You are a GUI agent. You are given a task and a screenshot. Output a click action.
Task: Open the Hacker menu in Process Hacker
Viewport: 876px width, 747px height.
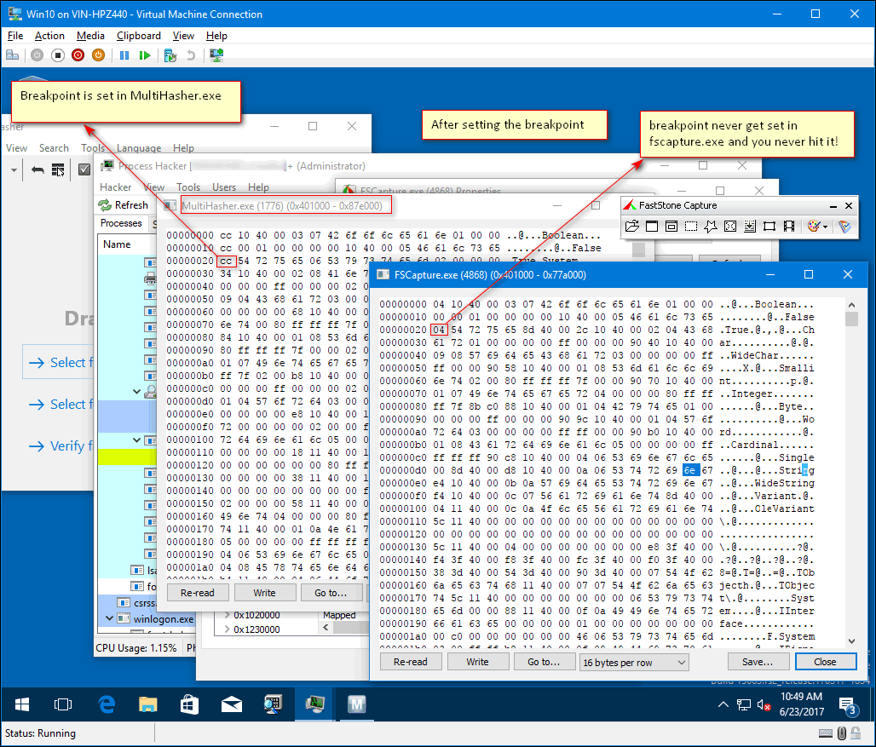[116, 187]
